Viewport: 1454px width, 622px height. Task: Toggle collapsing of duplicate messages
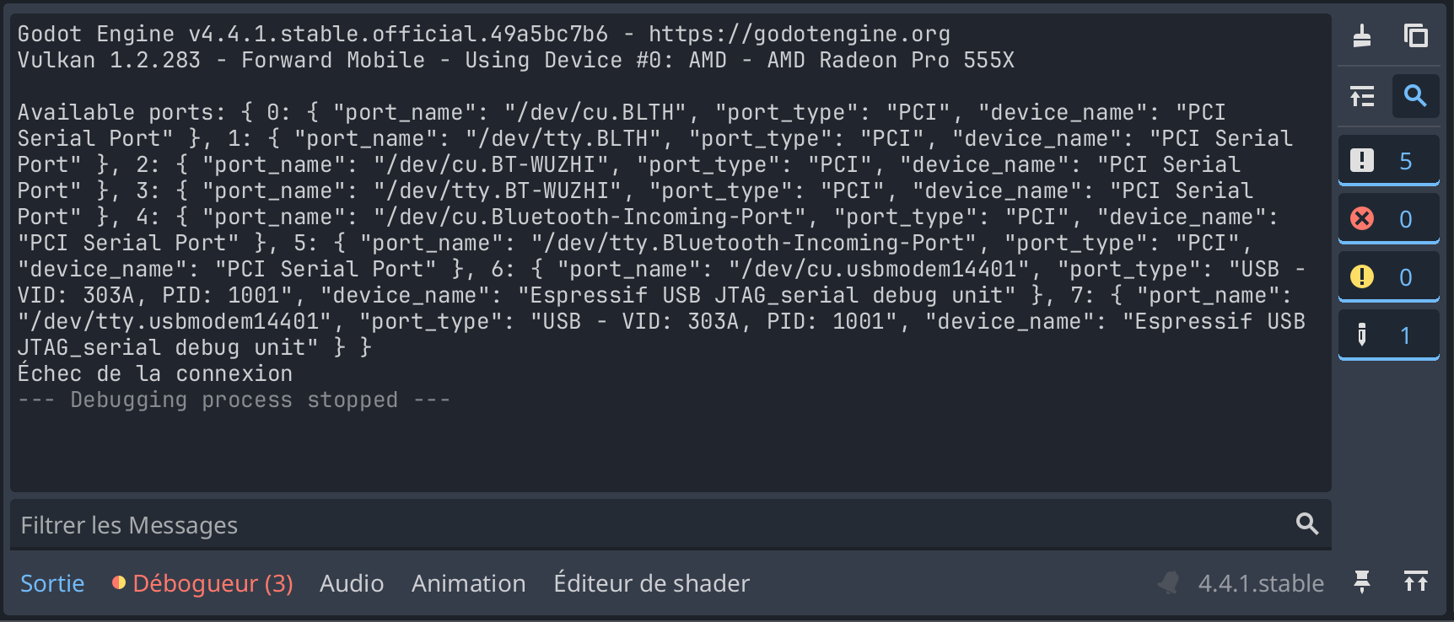coord(1362,96)
